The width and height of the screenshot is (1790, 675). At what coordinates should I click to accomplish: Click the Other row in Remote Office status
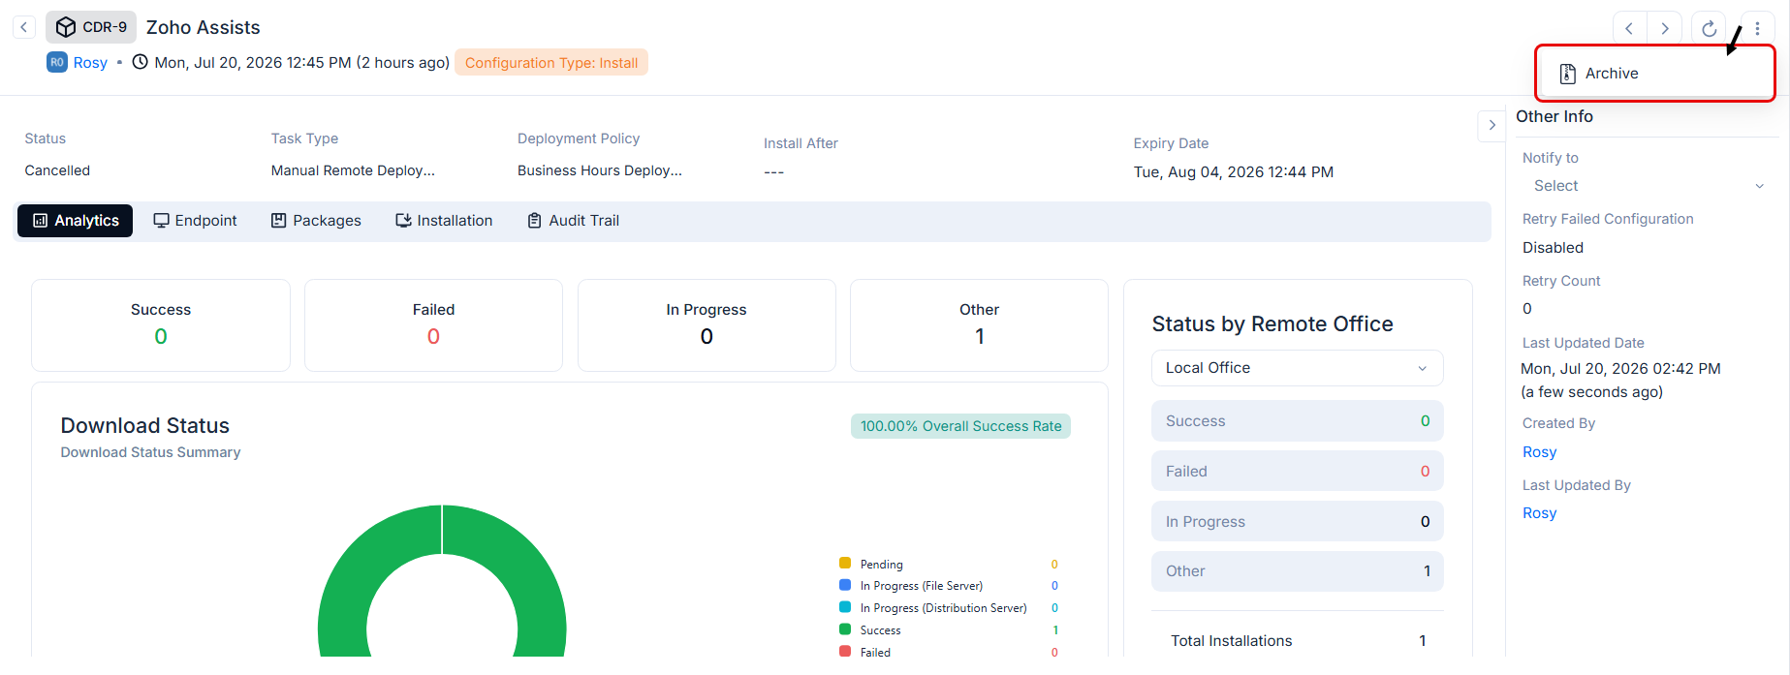(x=1297, y=571)
